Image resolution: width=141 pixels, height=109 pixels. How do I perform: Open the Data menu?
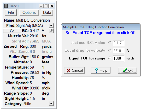[47, 13]
